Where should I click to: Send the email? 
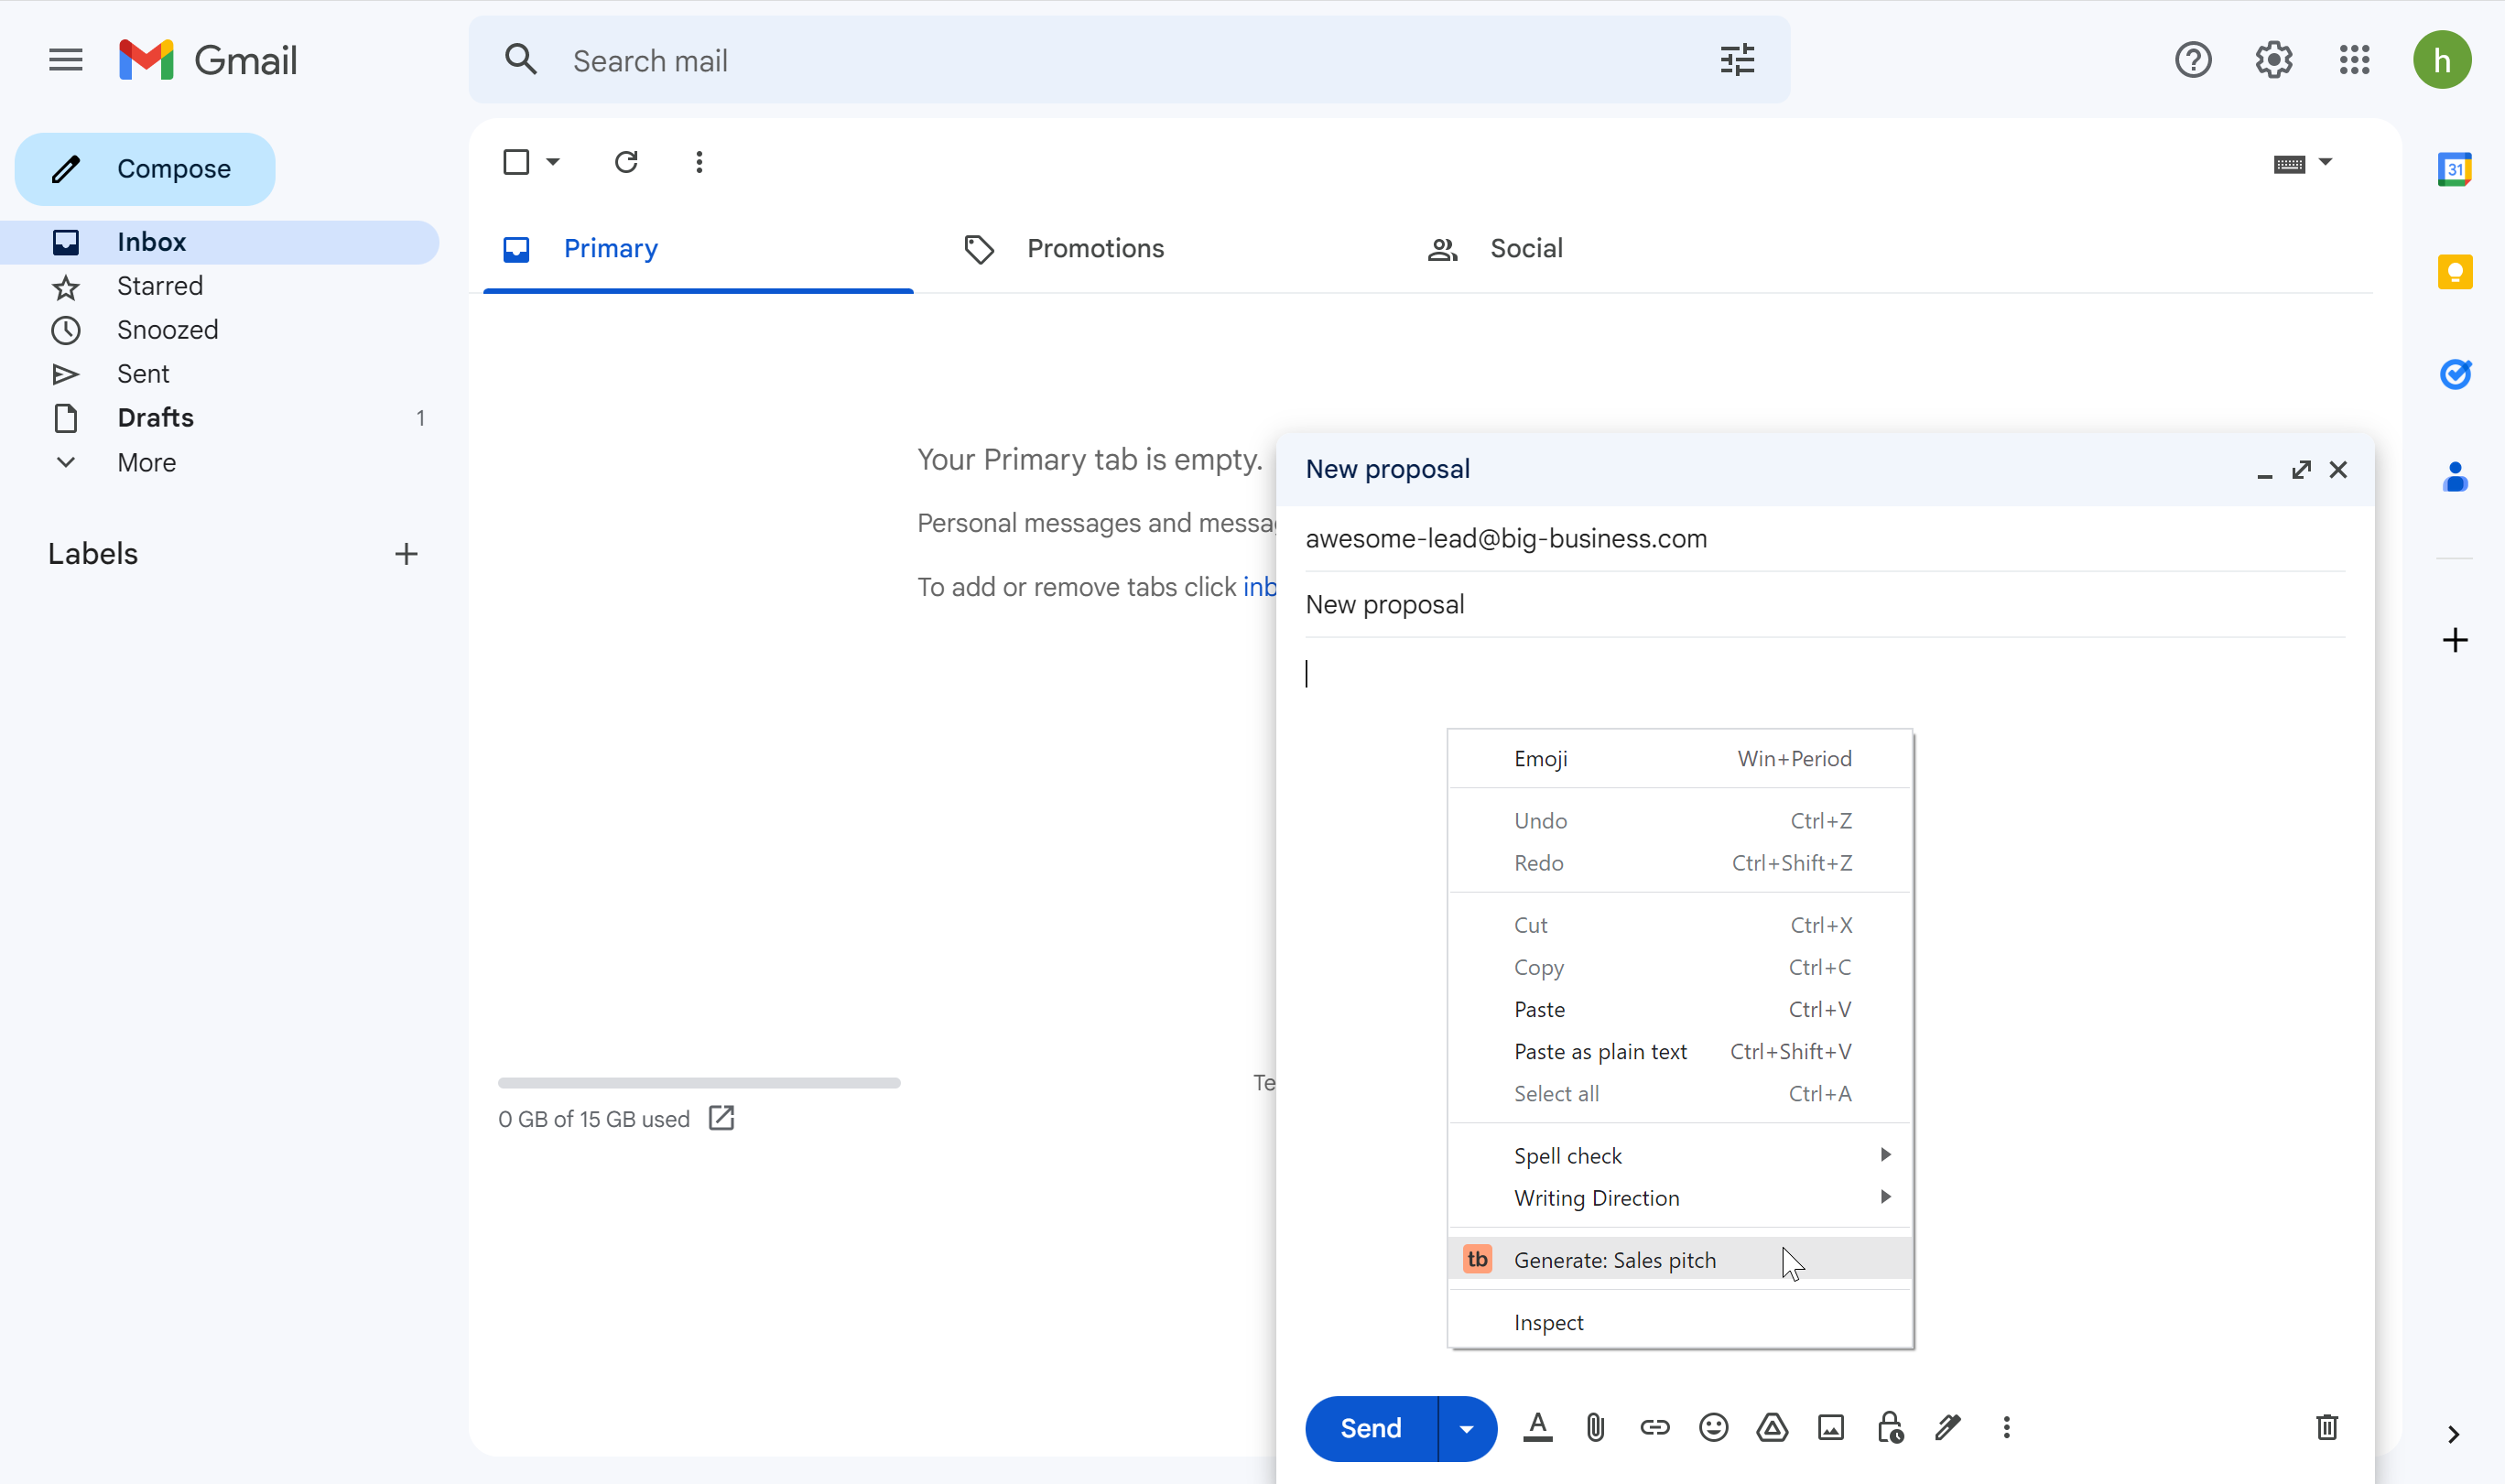1371,1428
